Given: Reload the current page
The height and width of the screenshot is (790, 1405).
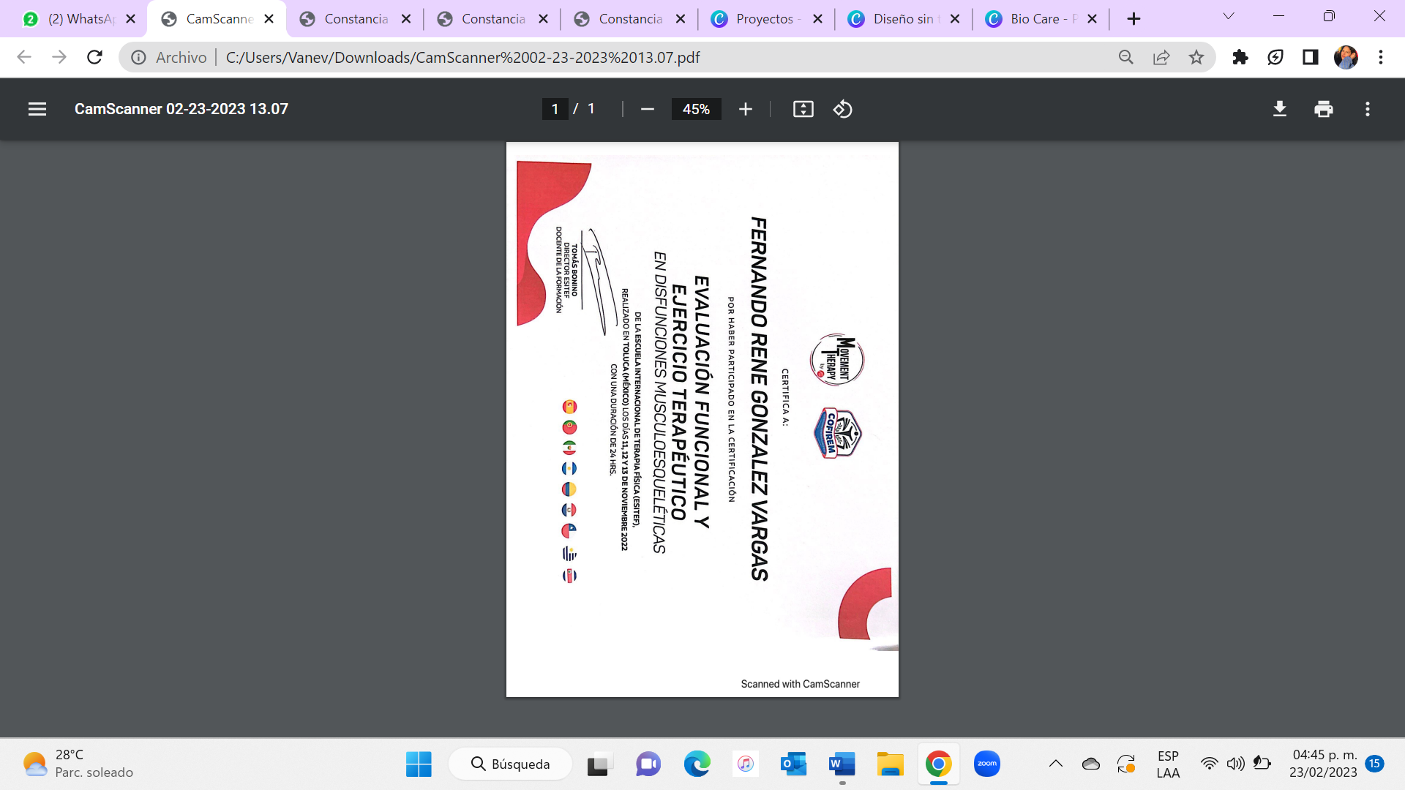Looking at the screenshot, I should 94,57.
